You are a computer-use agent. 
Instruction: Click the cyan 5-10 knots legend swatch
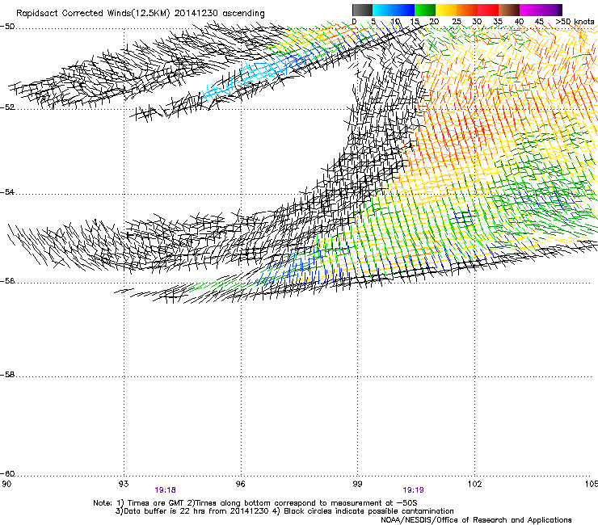tap(383, 10)
